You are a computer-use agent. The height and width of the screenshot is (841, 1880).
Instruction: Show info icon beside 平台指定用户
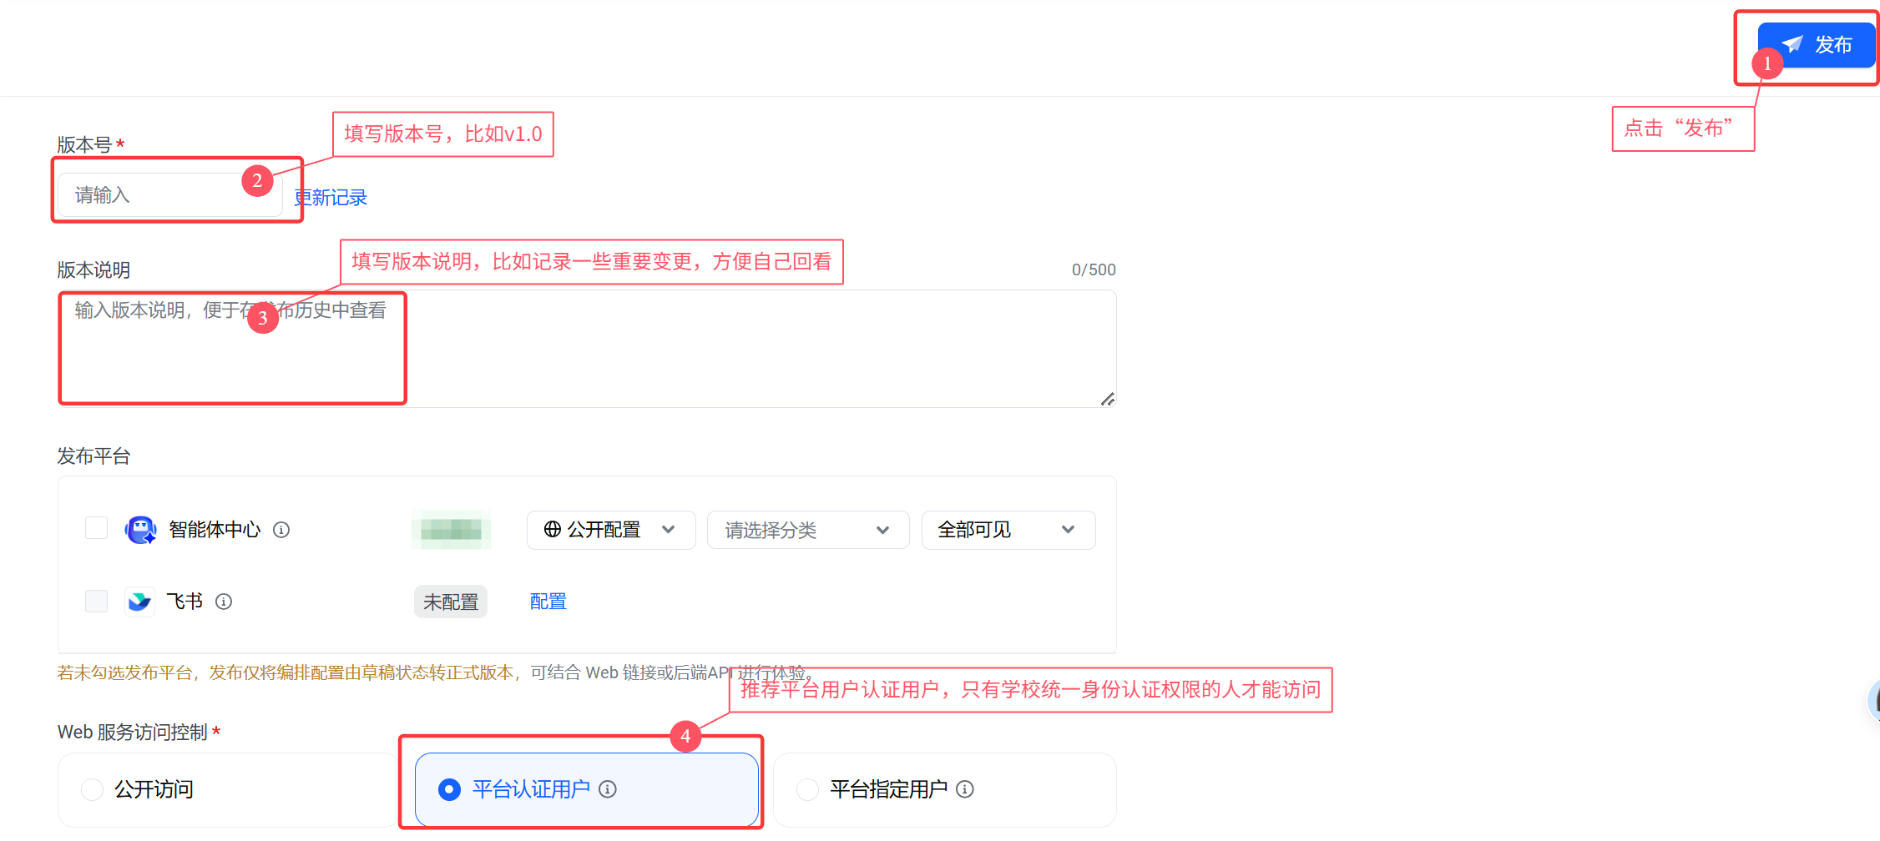965,789
